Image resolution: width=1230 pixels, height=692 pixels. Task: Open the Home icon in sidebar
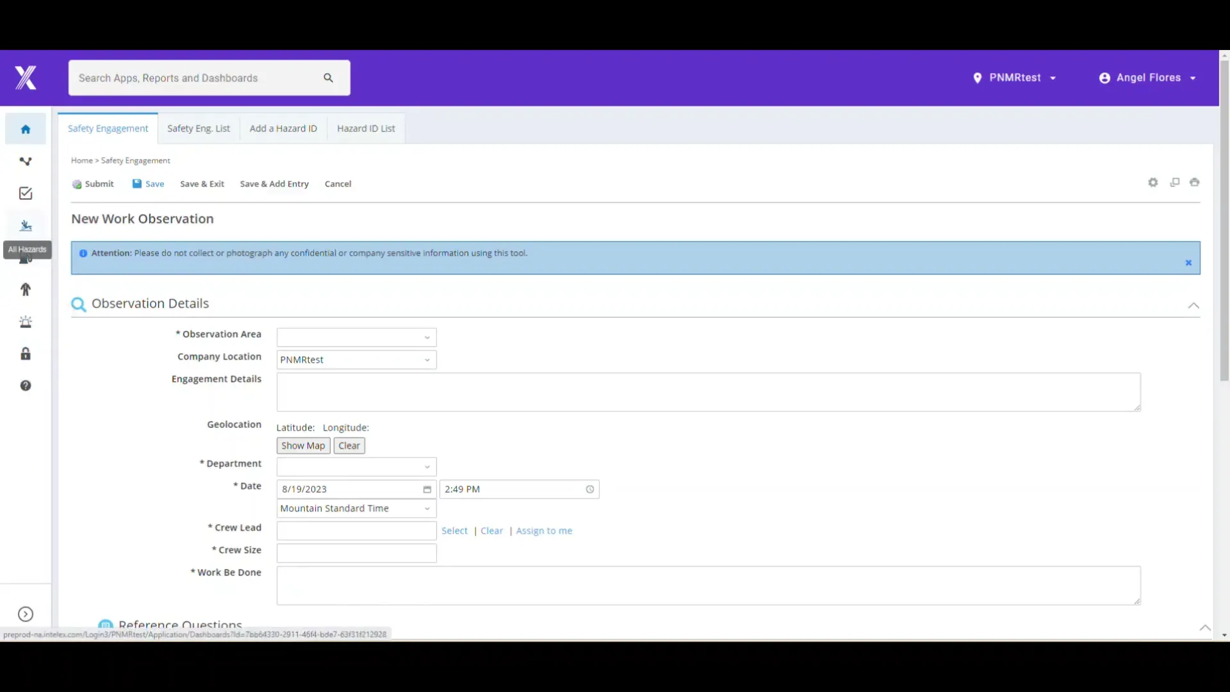pyautogui.click(x=25, y=128)
